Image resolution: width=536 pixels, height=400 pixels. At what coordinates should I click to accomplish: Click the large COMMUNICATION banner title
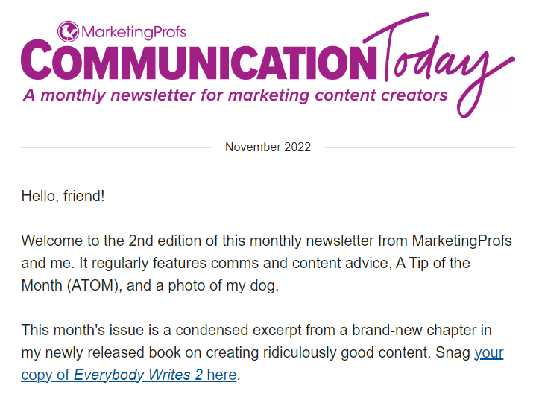[x=199, y=60]
